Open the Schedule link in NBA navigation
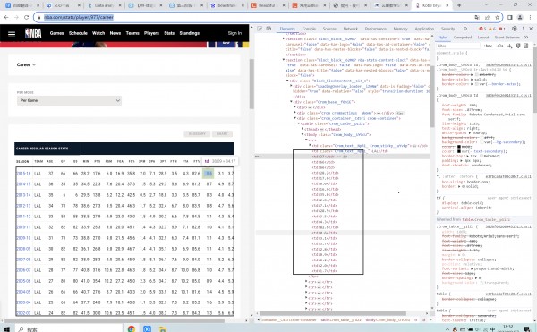Viewport: 537px width, 332px height. 78,33
